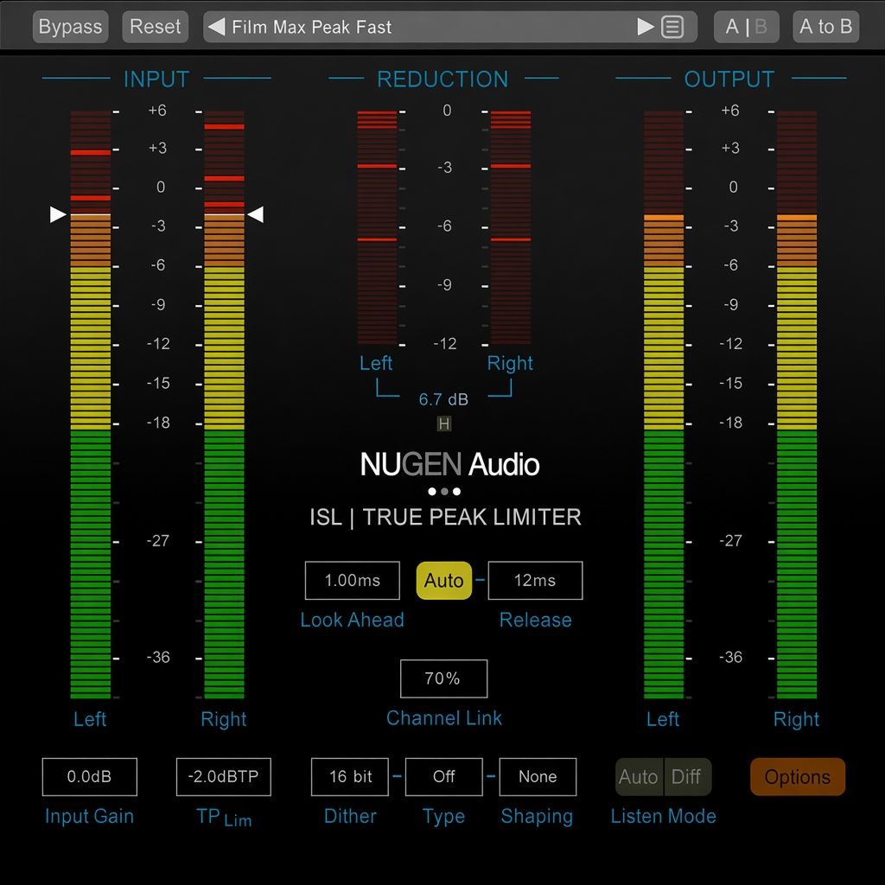Open the preset list menu icon
The image size is (885, 885).
(x=672, y=27)
